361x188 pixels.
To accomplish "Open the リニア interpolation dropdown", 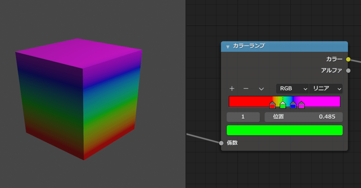I will [x=326, y=89].
